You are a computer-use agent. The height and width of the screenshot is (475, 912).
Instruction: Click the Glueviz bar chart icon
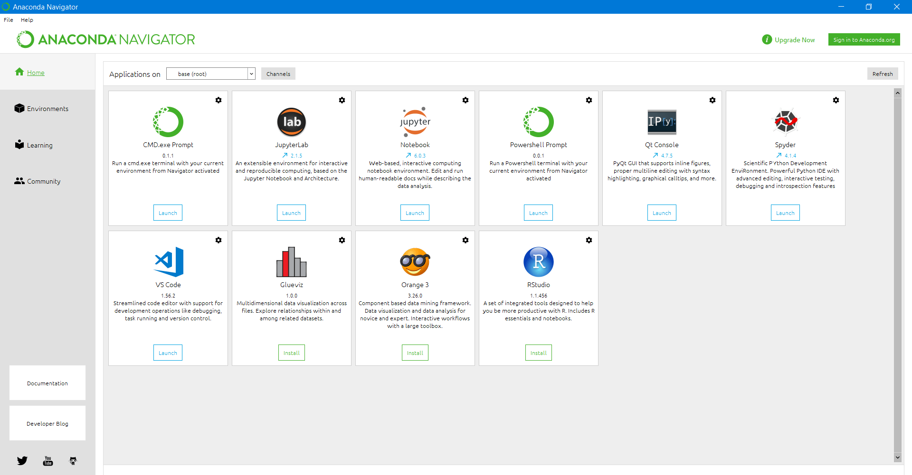coord(291,261)
